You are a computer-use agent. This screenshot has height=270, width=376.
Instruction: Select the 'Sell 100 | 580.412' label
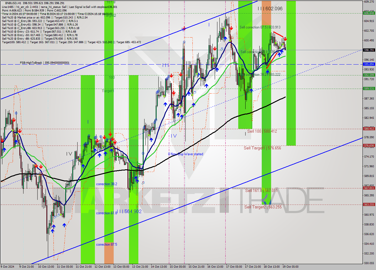[262, 131]
